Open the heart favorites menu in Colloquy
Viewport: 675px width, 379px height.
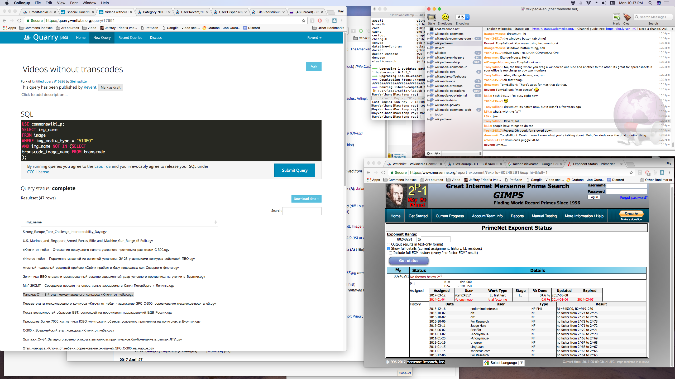coord(437,153)
